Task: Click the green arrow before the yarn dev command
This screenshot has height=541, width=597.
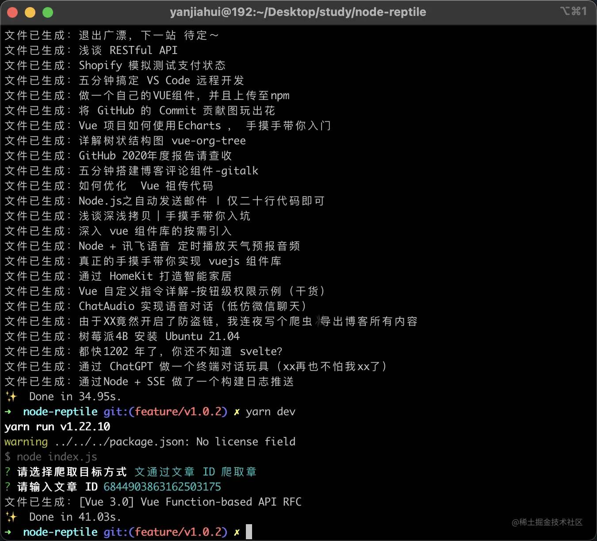Action: click(8, 412)
